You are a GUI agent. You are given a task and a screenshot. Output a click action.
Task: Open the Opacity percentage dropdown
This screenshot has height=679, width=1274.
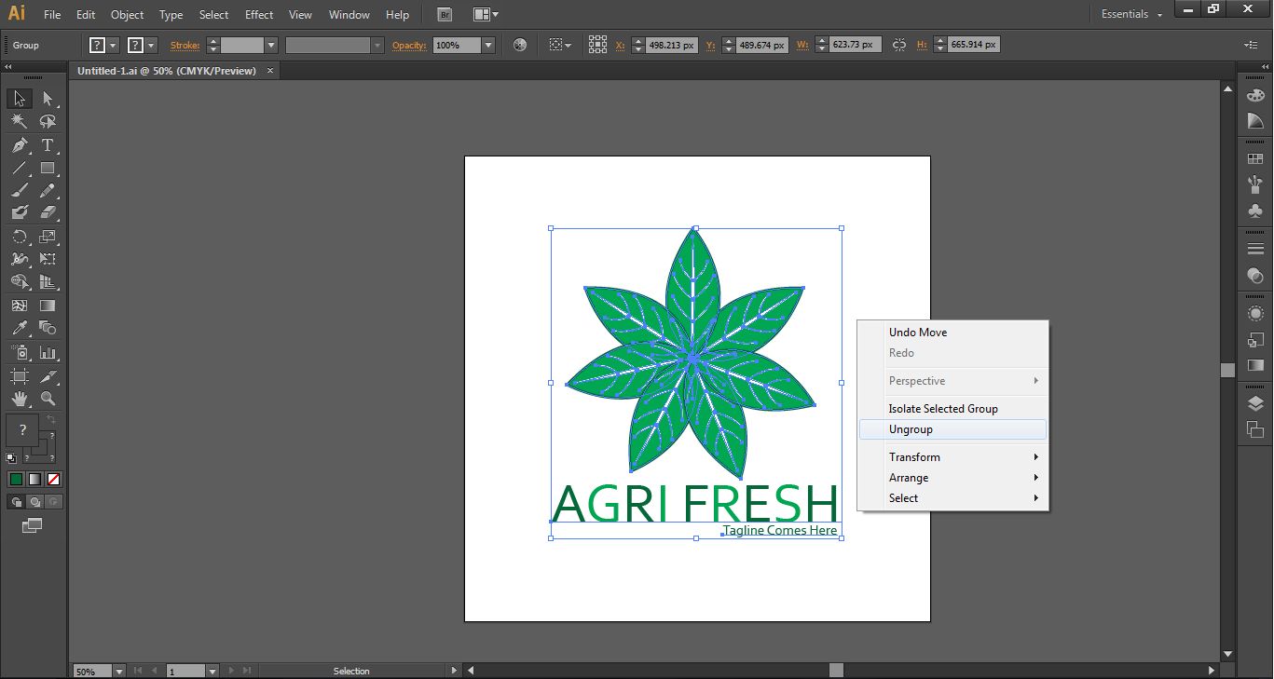(488, 45)
